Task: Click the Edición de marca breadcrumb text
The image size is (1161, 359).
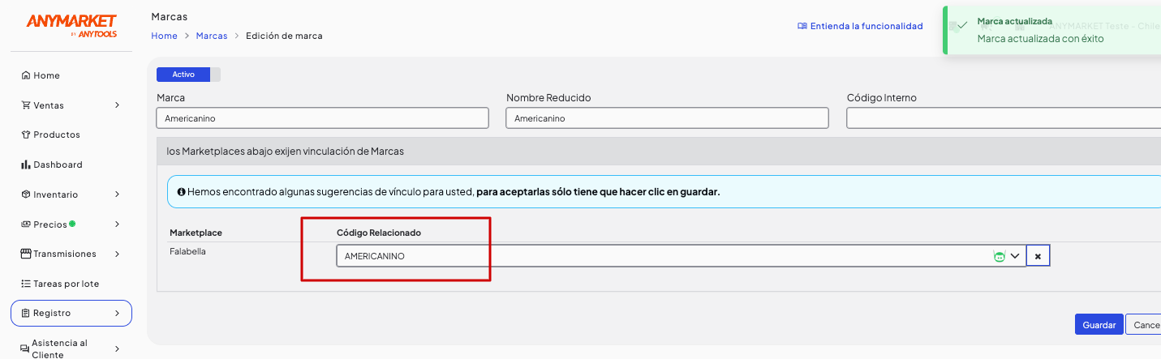Action: pyautogui.click(x=284, y=36)
